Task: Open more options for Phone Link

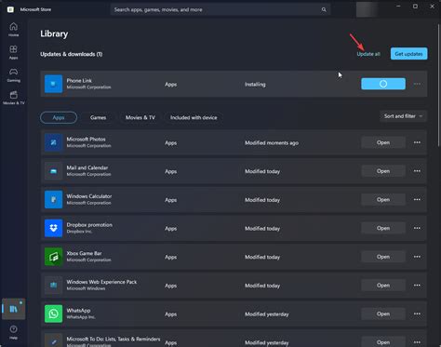Action: tap(417, 84)
